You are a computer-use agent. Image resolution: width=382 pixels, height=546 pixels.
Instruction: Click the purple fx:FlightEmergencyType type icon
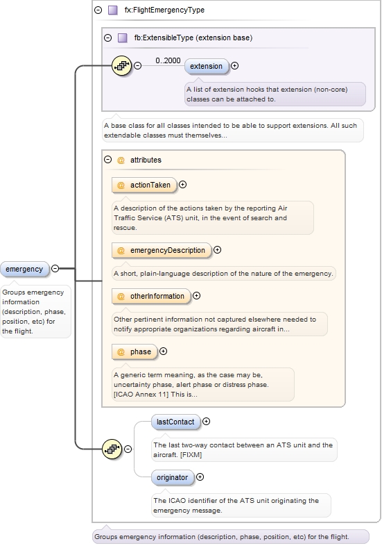(112, 10)
